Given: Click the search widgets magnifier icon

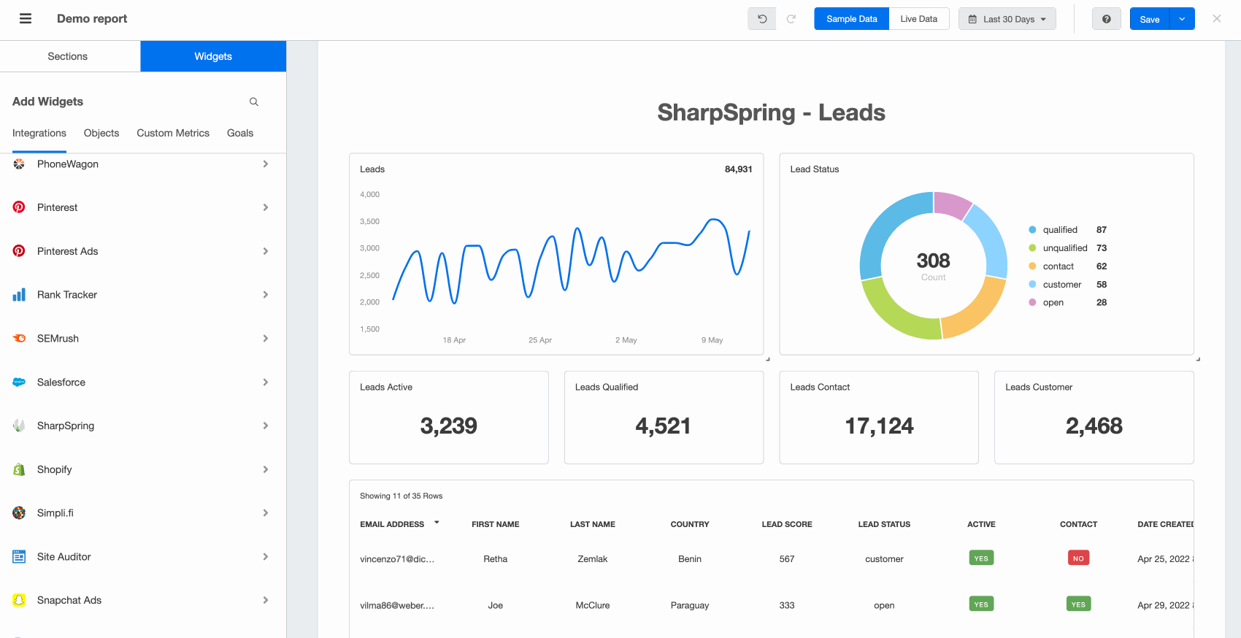Looking at the screenshot, I should pyautogui.click(x=254, y=102).
